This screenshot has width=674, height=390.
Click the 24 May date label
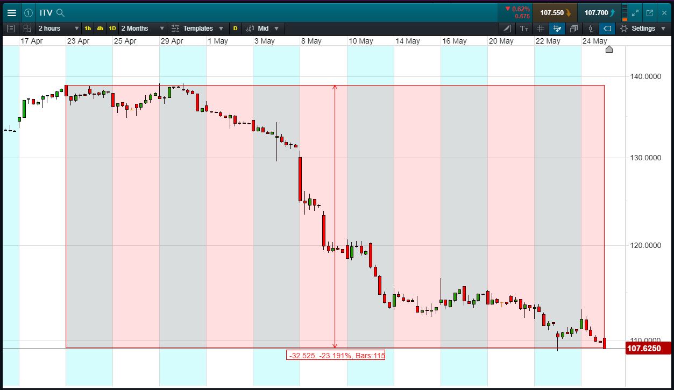coord(595,41)
